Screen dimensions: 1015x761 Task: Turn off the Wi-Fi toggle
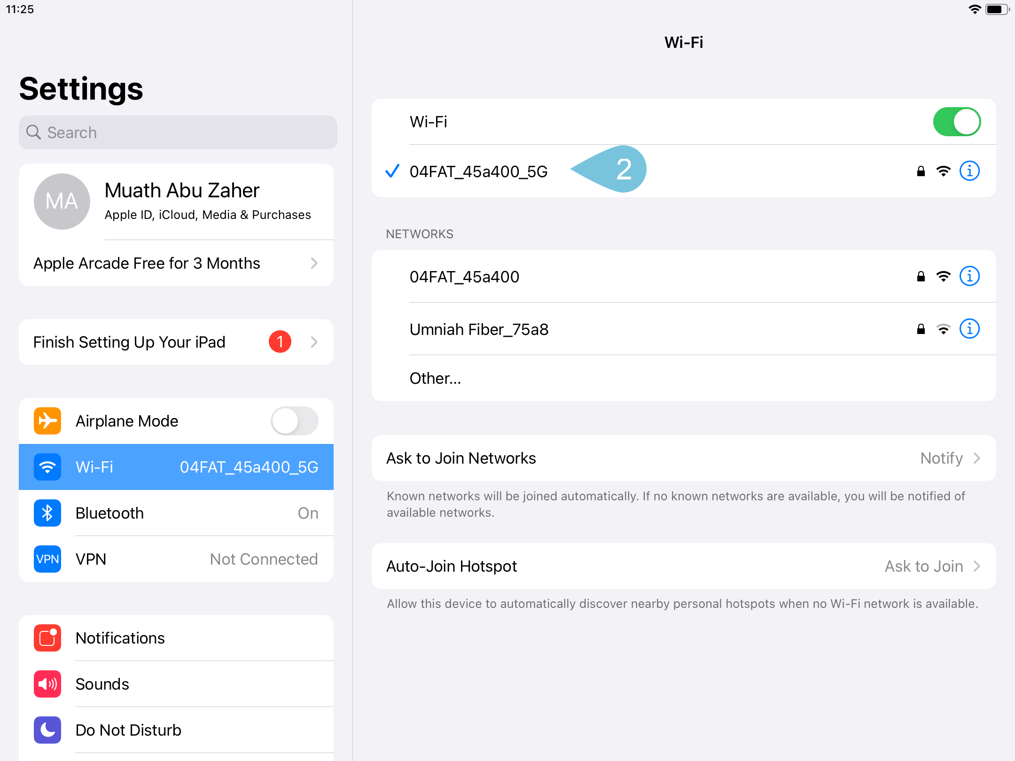point(957,122)
